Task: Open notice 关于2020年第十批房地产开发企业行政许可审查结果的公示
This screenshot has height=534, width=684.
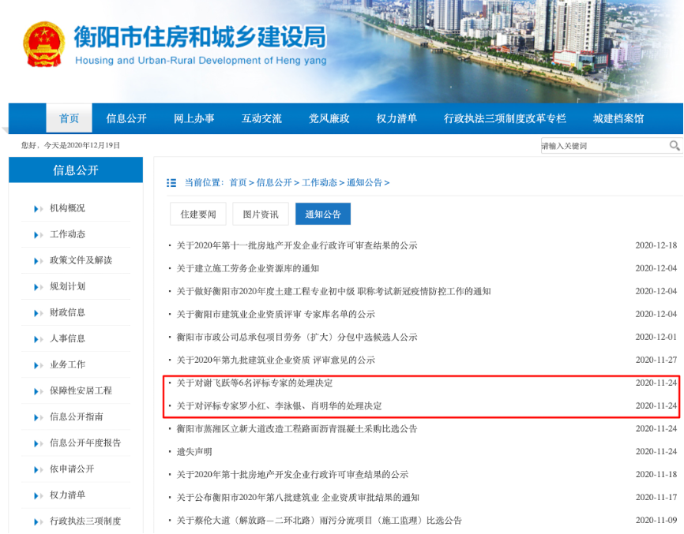Action: (x=292, y=475)
